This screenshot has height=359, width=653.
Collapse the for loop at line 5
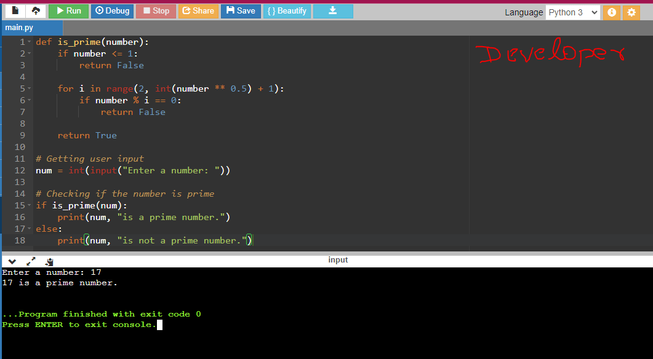(x=28, y=88)
